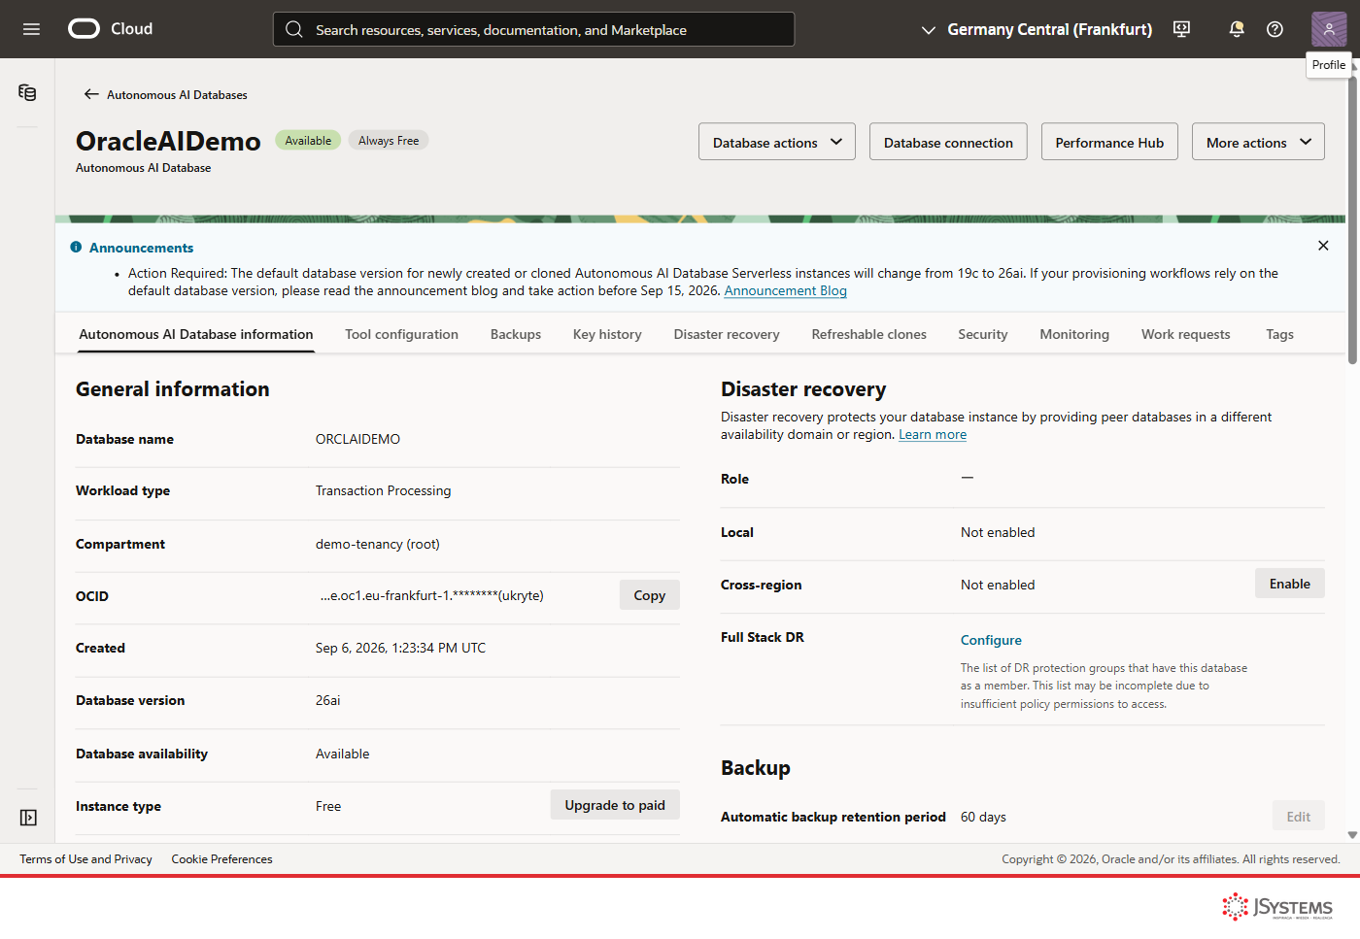Click the page vertical scrollbar thumb
1360x939 pixels.
(x=1352, y=218)
